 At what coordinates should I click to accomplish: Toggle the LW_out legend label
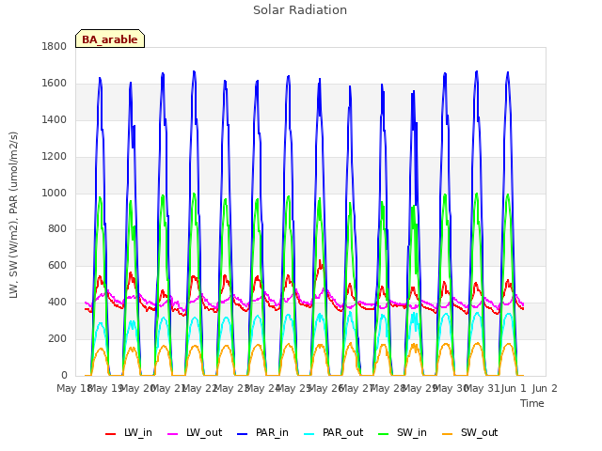[204, 432]
